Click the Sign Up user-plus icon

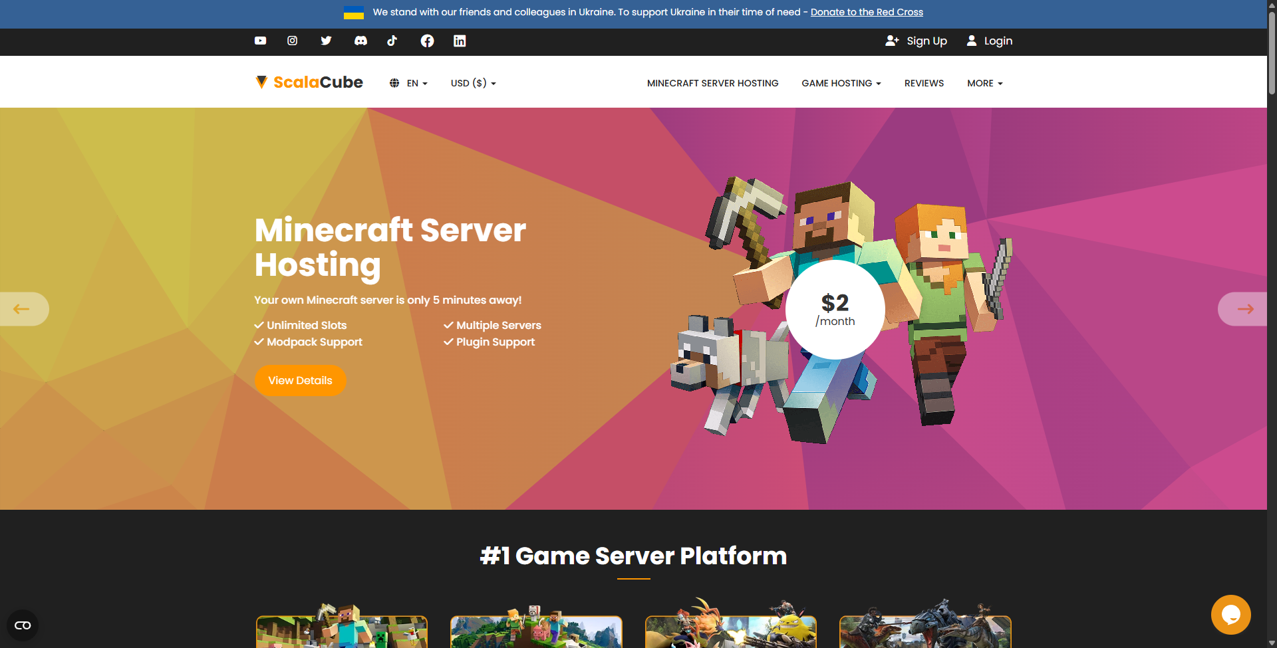[892, 41]
